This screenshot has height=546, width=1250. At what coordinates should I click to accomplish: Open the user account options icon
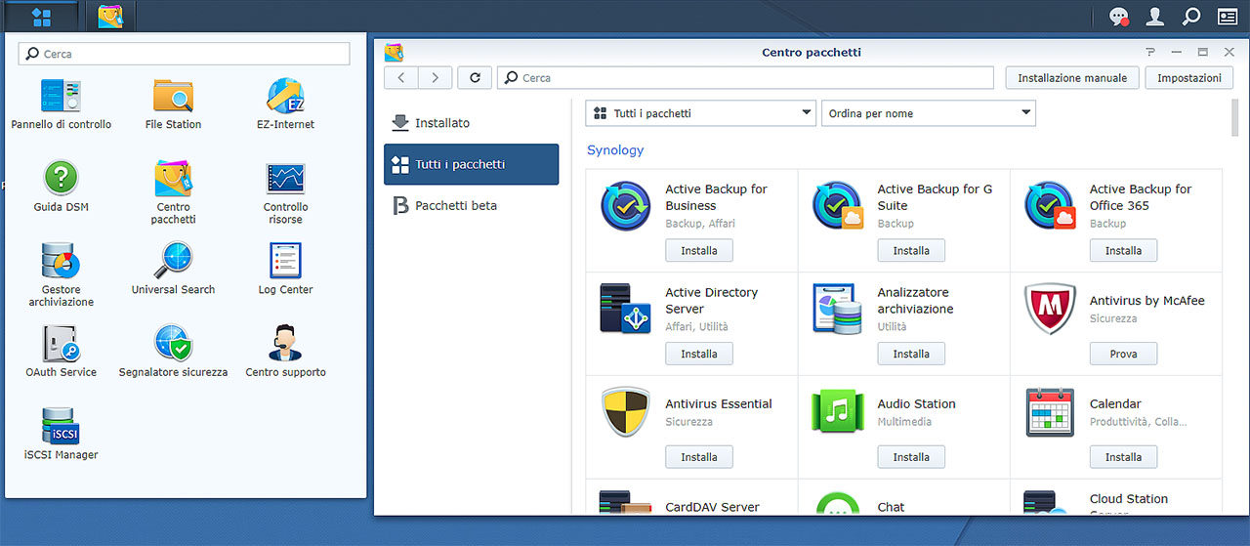[x=1155, y=17]
